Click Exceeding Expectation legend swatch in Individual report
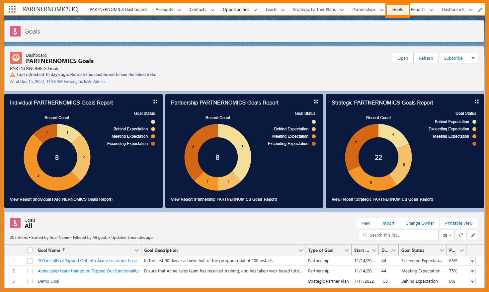The height and width of the screenshot is (292, 489). coord(153,144)
